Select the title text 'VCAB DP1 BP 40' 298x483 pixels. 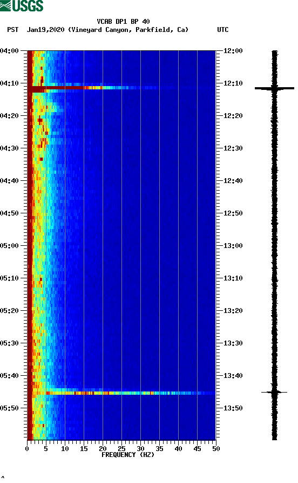coord(123,22)
